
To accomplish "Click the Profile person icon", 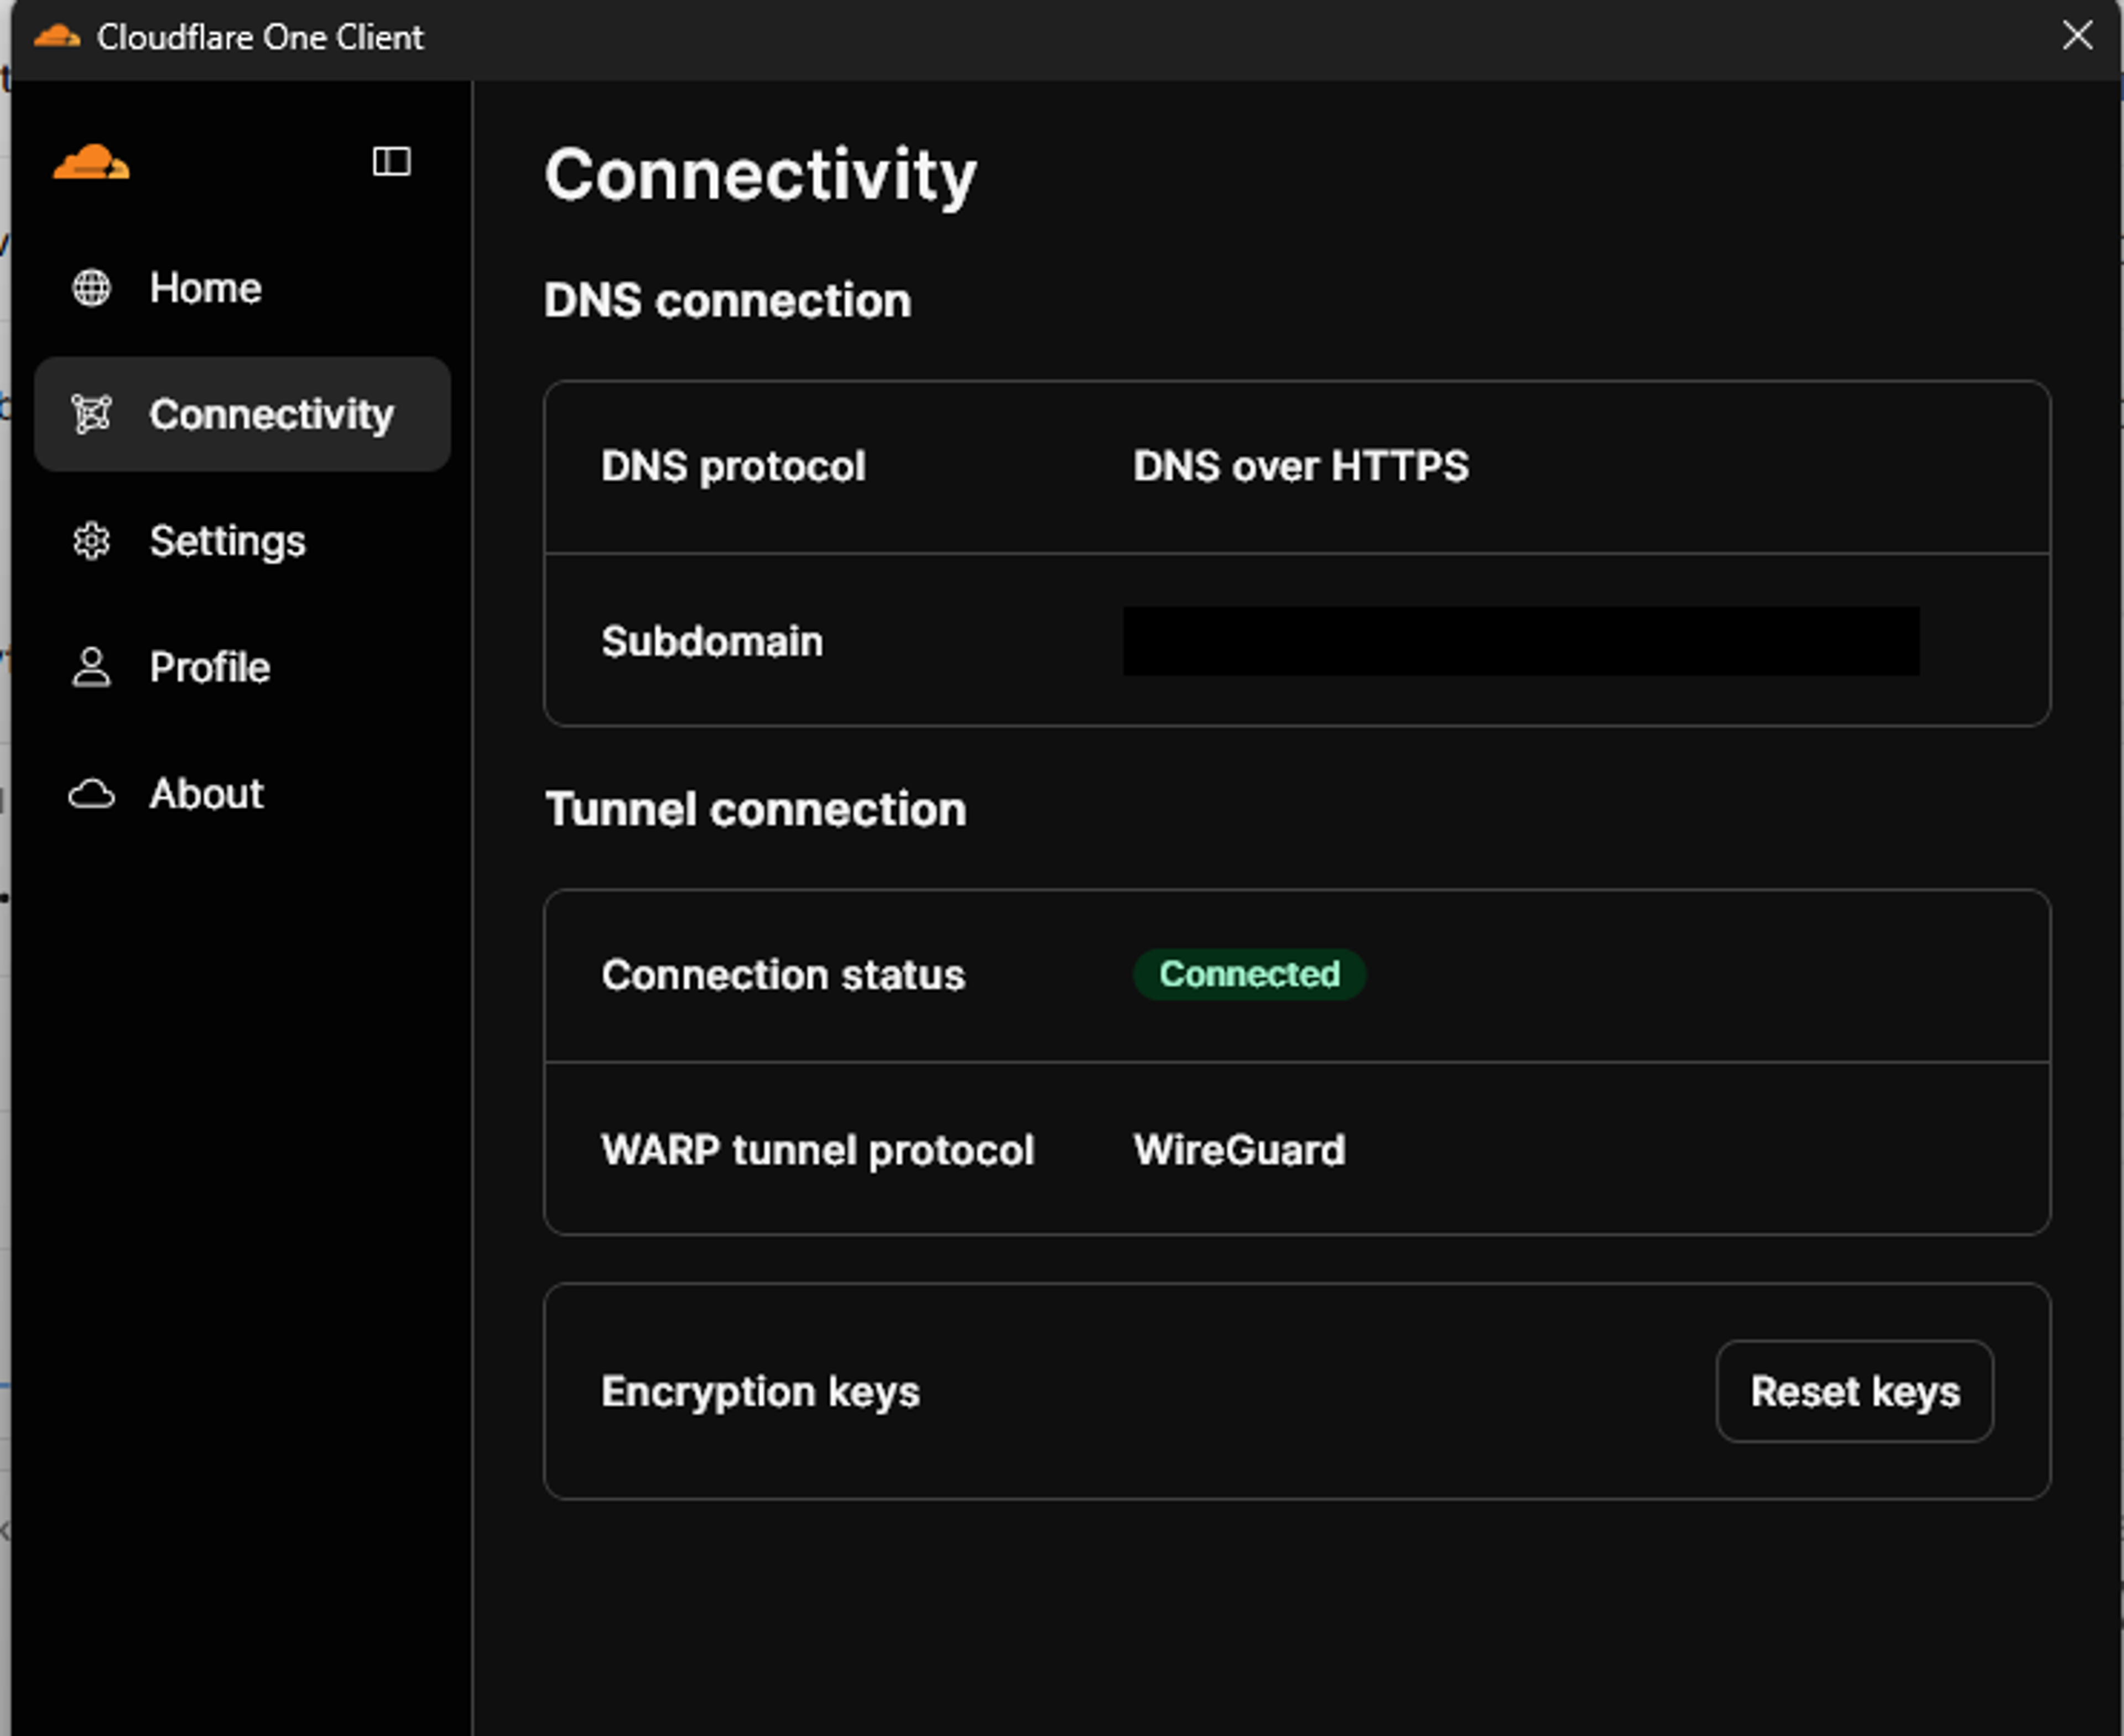I will point(91,667).
